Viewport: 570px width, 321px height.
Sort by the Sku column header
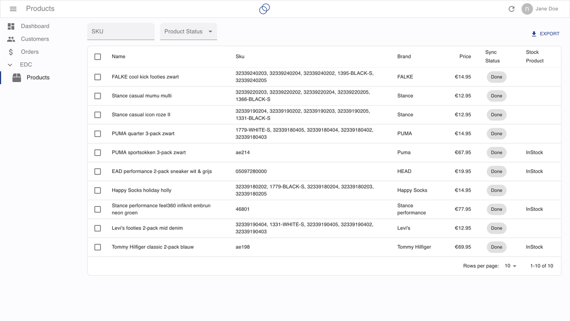[240, 57]
